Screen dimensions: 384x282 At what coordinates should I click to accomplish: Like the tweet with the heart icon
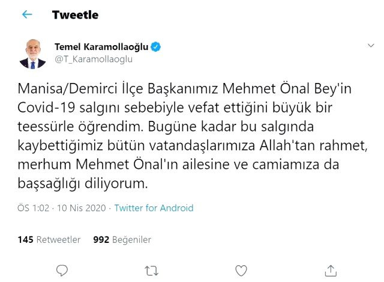click(241, 271)
